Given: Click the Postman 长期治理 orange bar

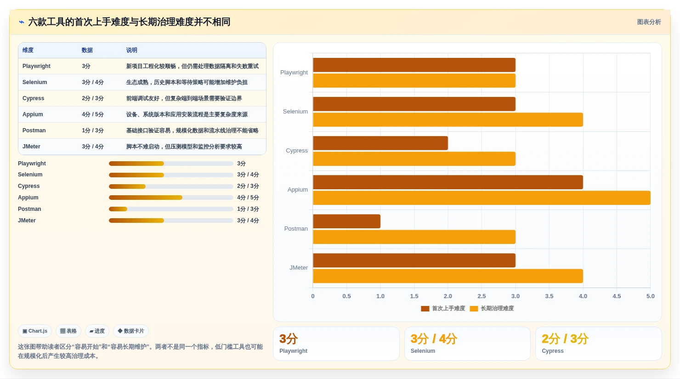Looking at the screenshot, I should coord(414,237).
